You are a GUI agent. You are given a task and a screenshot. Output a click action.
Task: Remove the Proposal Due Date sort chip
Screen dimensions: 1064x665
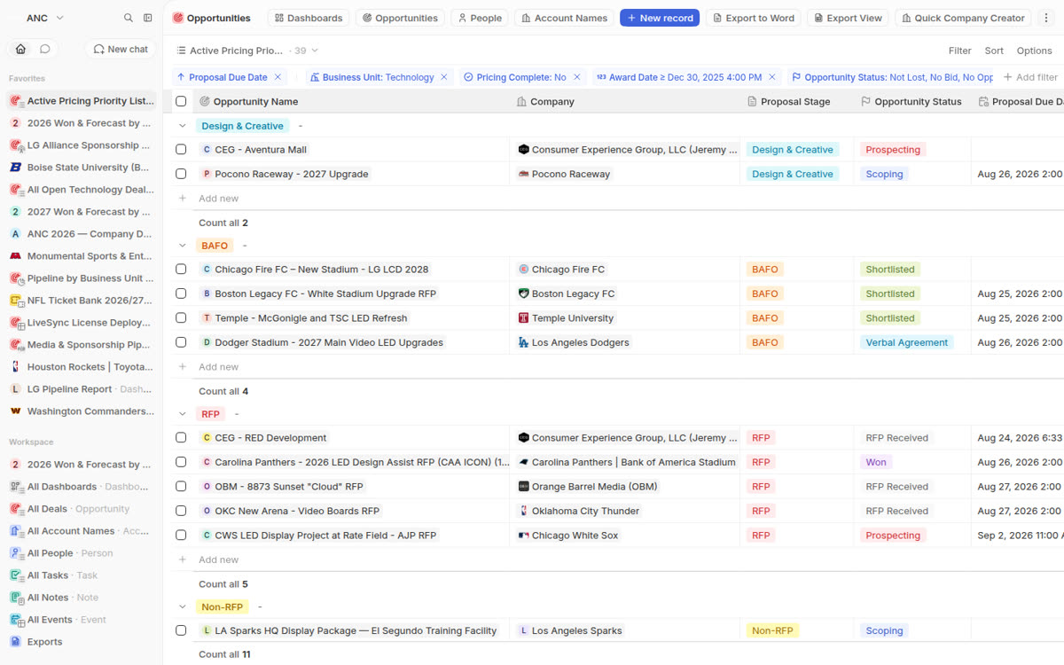pyautogui.click(x=278, y=77)
